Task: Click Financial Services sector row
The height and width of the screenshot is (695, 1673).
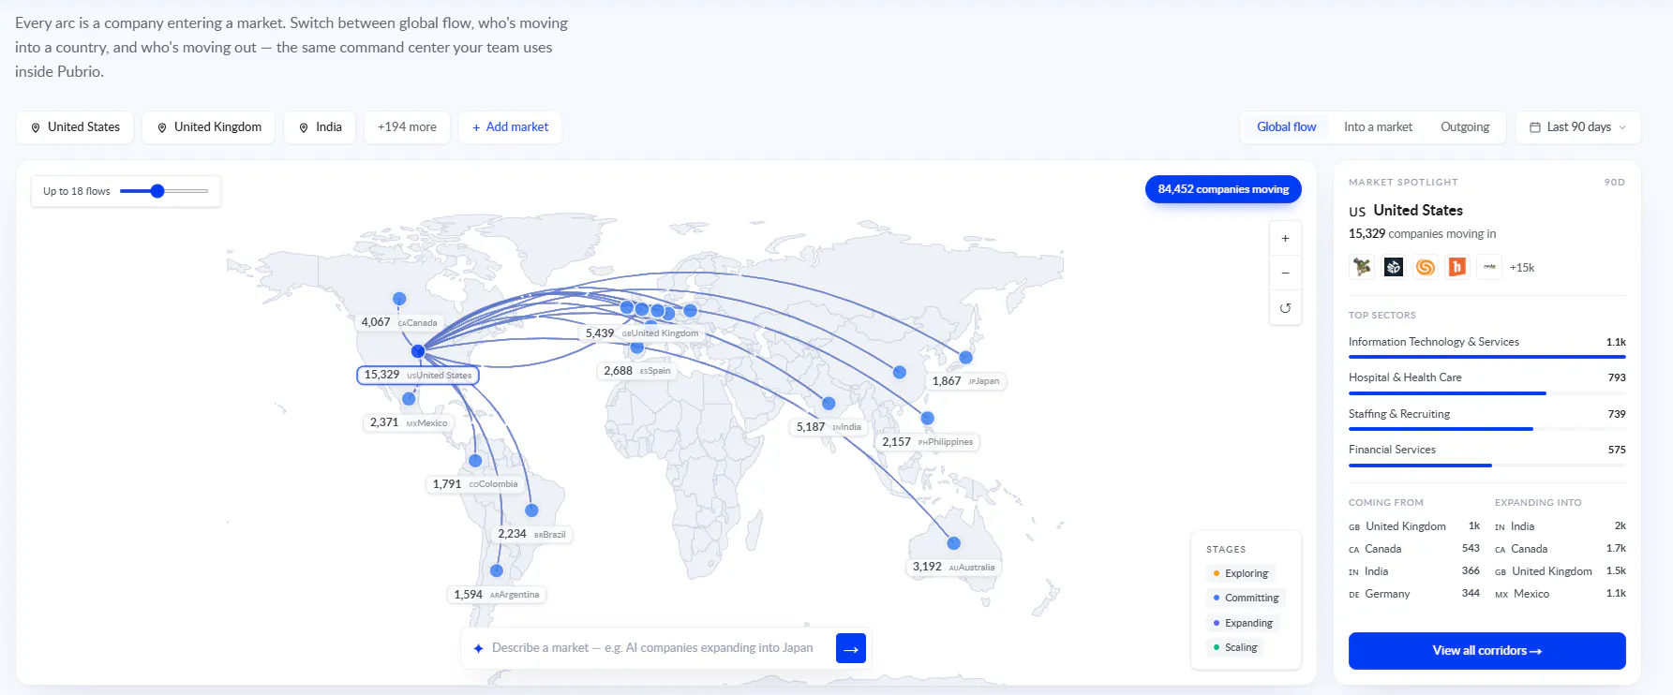Action: [x=1486, y=454]
